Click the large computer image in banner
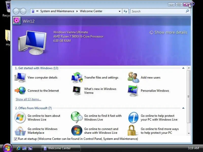Screen dimensions: 203x152 tap(33, 43)
